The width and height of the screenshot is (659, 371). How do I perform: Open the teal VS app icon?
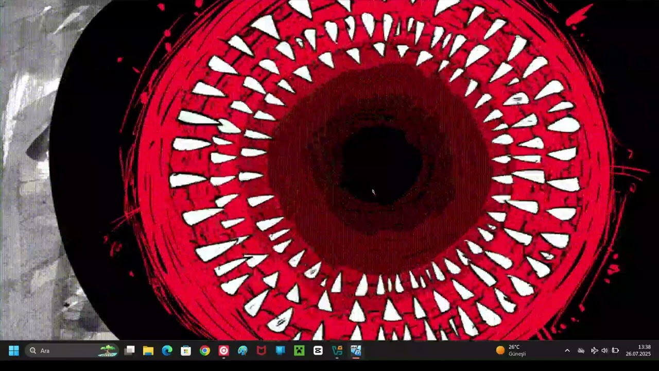pos(337,351)
